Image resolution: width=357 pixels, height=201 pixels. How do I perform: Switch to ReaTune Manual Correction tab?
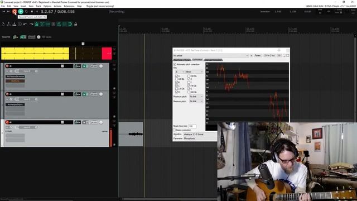(x=213, y=60)
